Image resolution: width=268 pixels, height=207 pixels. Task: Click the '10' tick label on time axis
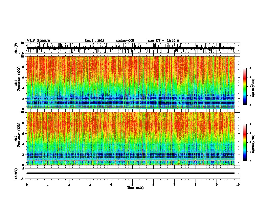click(x=238, y=185)
